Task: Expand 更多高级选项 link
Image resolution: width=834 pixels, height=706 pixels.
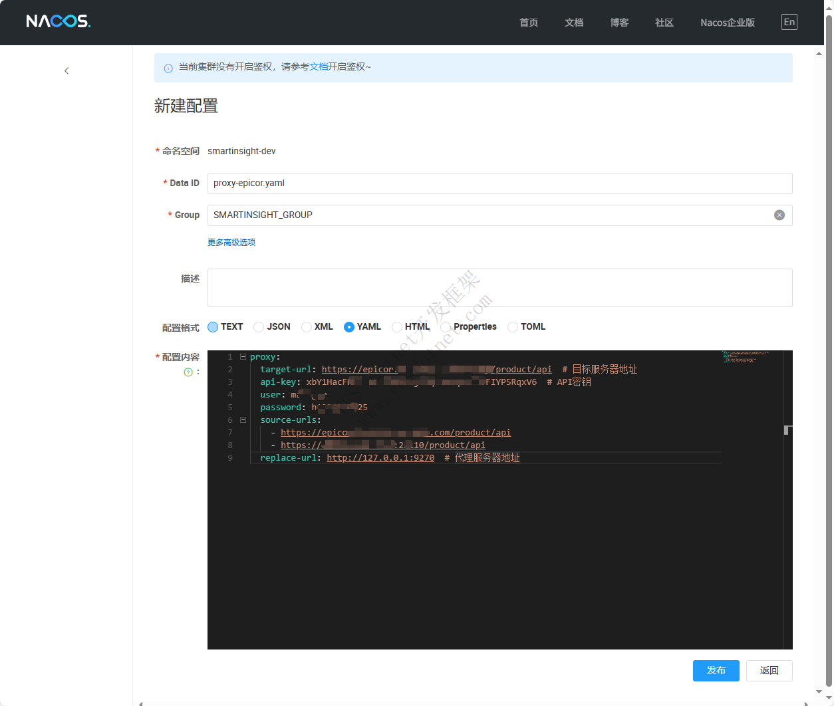Action: coord(231,242)
